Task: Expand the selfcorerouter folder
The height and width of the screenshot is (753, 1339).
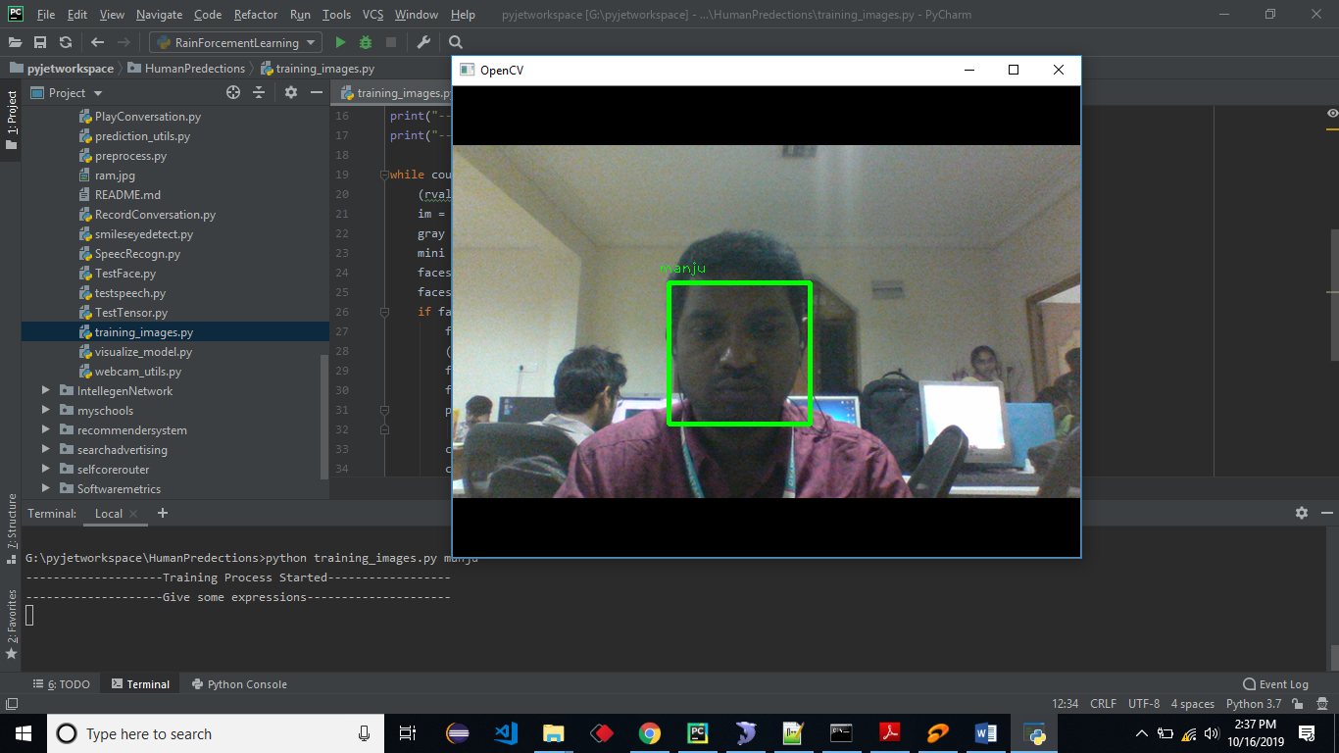Action: tap(45, 469)
